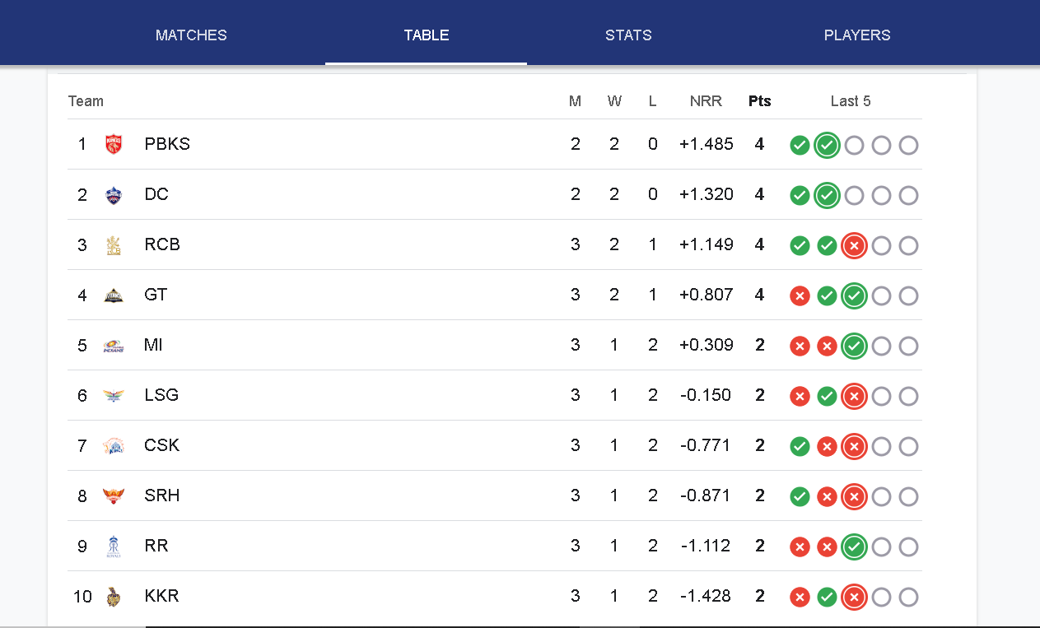Click MI's highlighted latest win indicator
This screenshot has height=628, width=1040.
pos(854,346)
